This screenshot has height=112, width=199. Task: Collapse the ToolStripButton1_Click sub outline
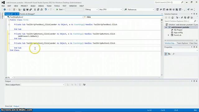[9, 34]
